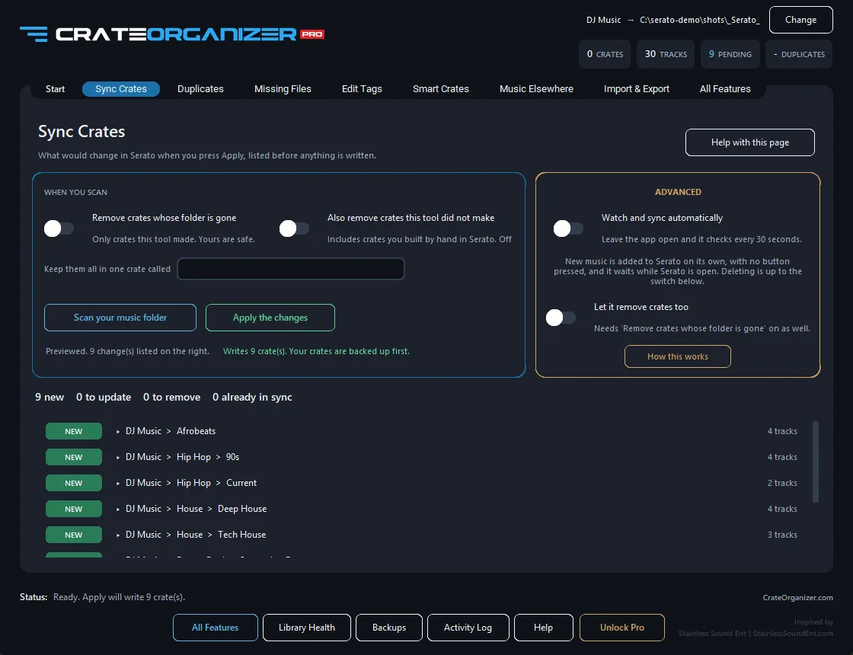853x655 pixels.
Task: Click the '0 already in sync' count
Action: [252, 398]
